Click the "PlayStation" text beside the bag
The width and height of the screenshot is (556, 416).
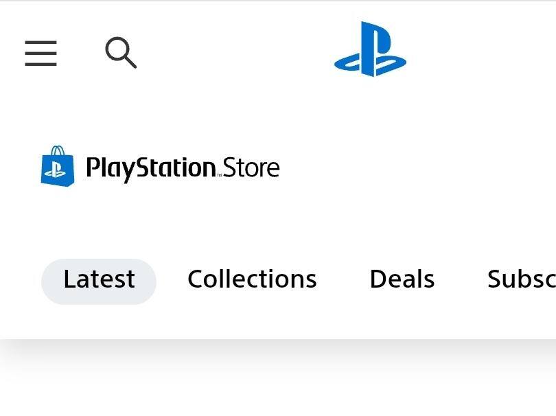pos(151,168)
